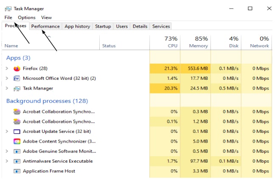Select the Antimalware Service Executable name
This screenshot has height=180, width=275.
(x=58, y=161)
